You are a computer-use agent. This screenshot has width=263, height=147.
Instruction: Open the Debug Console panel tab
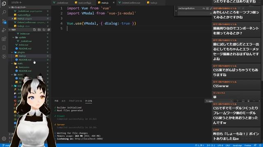coord(75,101)
